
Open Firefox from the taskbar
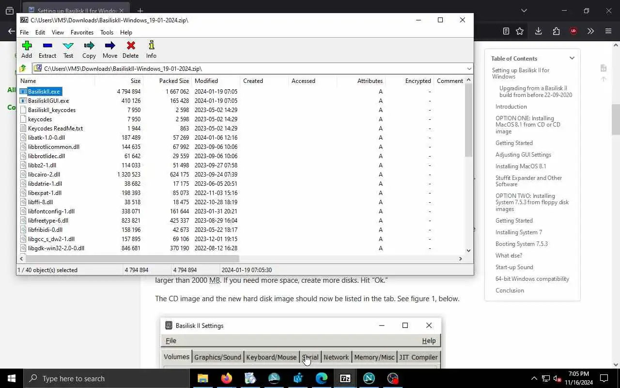pyautogui.click(x=226, y=378)
